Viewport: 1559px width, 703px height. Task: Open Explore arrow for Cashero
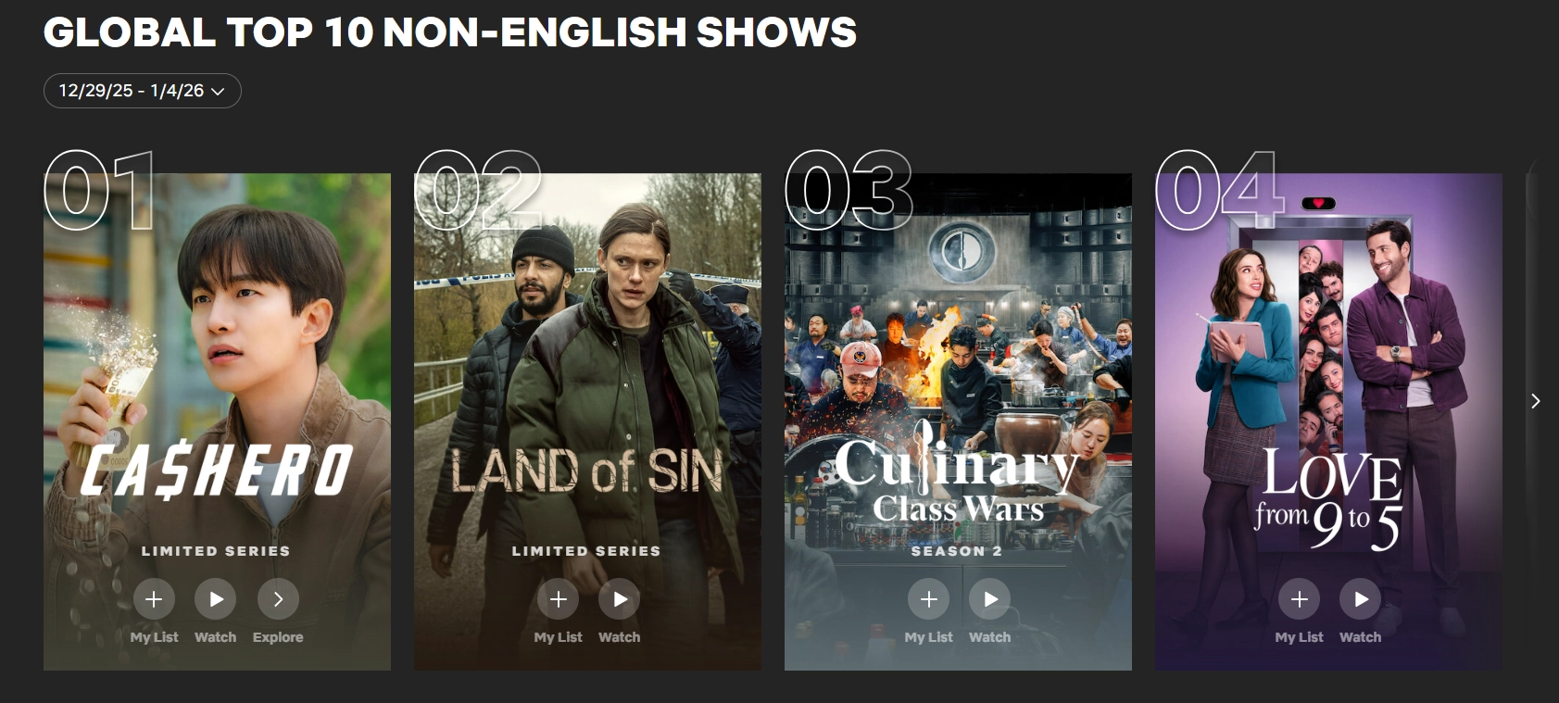pyautogui.click(x=278, y=599)
